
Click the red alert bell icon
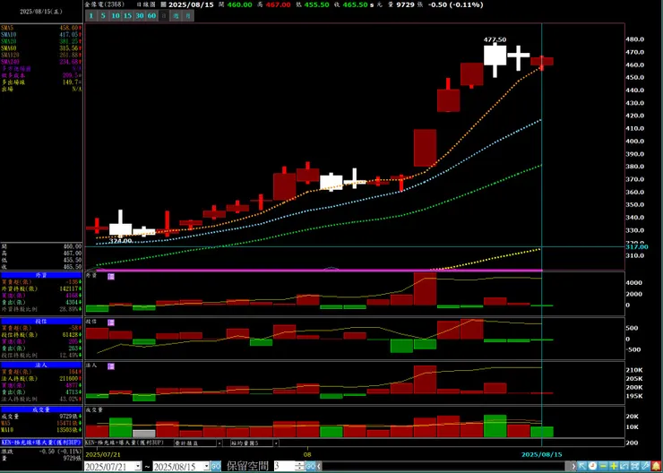coord(656,466)
